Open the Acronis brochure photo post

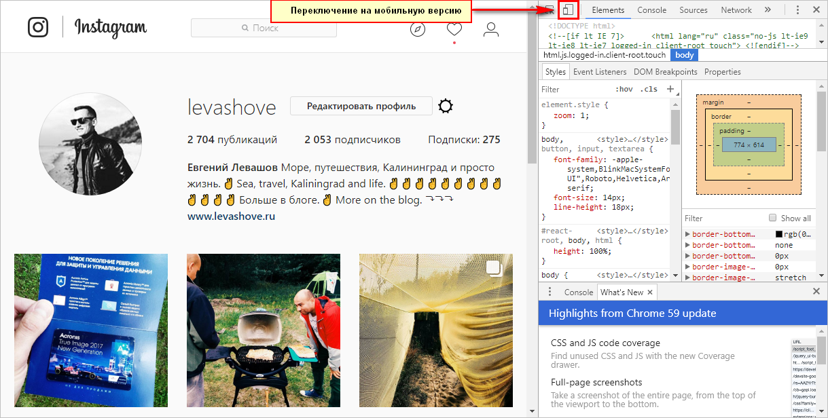pos(91,330)
